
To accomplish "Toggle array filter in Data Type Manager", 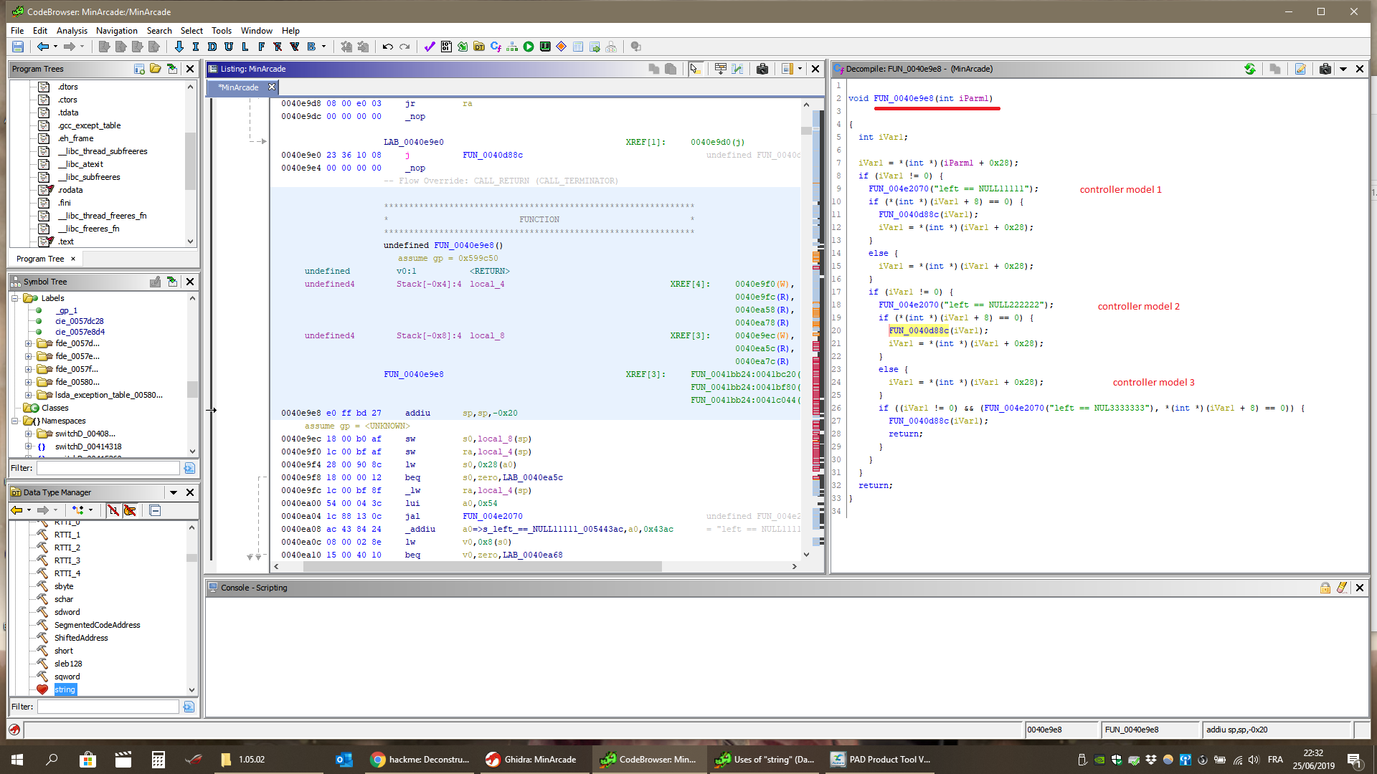I will coord(113,510).
